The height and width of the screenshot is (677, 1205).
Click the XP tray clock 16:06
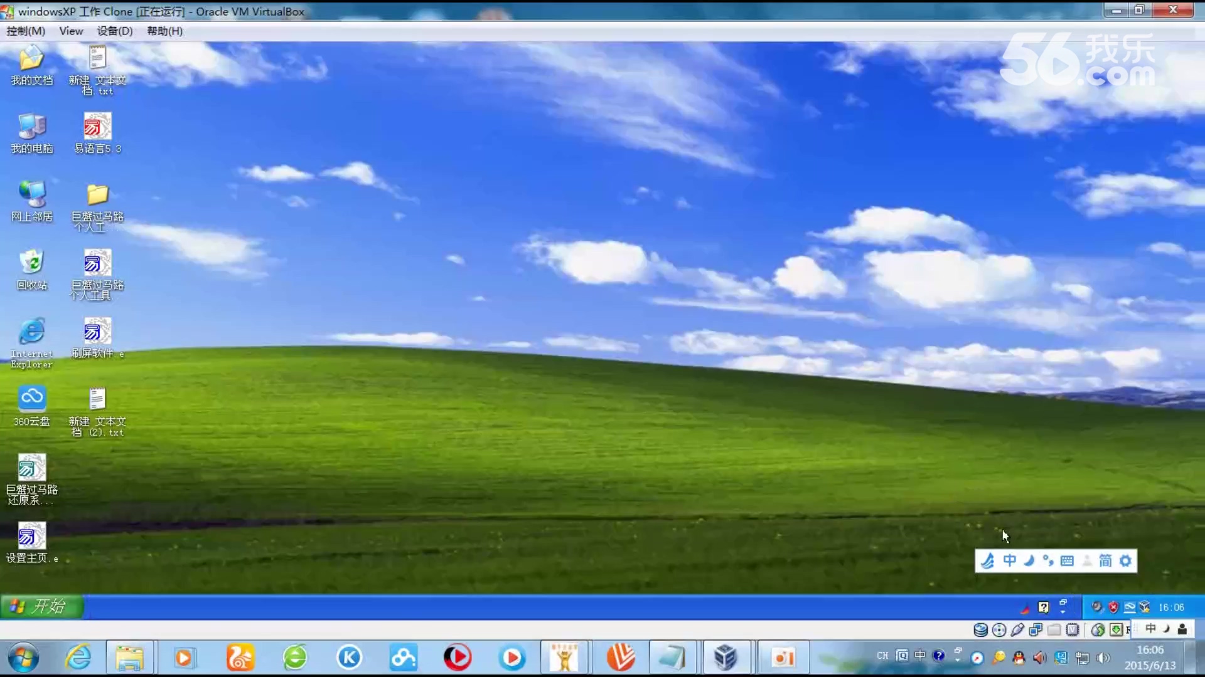pyautogui.click(x=1171, y=607)
